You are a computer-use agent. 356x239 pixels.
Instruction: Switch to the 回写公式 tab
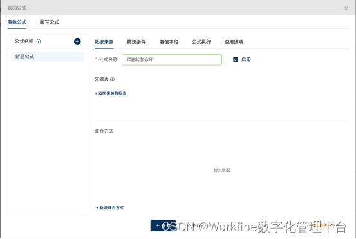pyautogui.click(x=50, y=22)
